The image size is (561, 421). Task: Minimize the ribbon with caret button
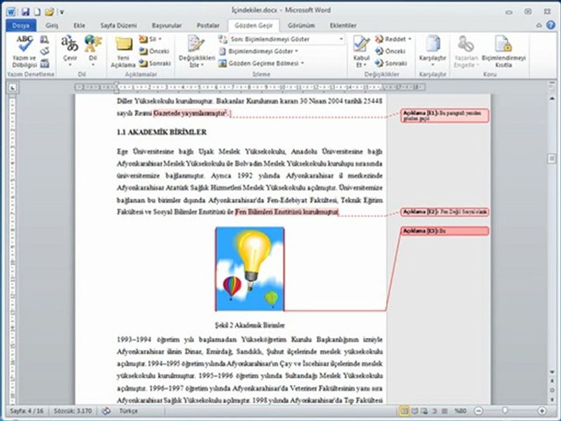(539, 25)
